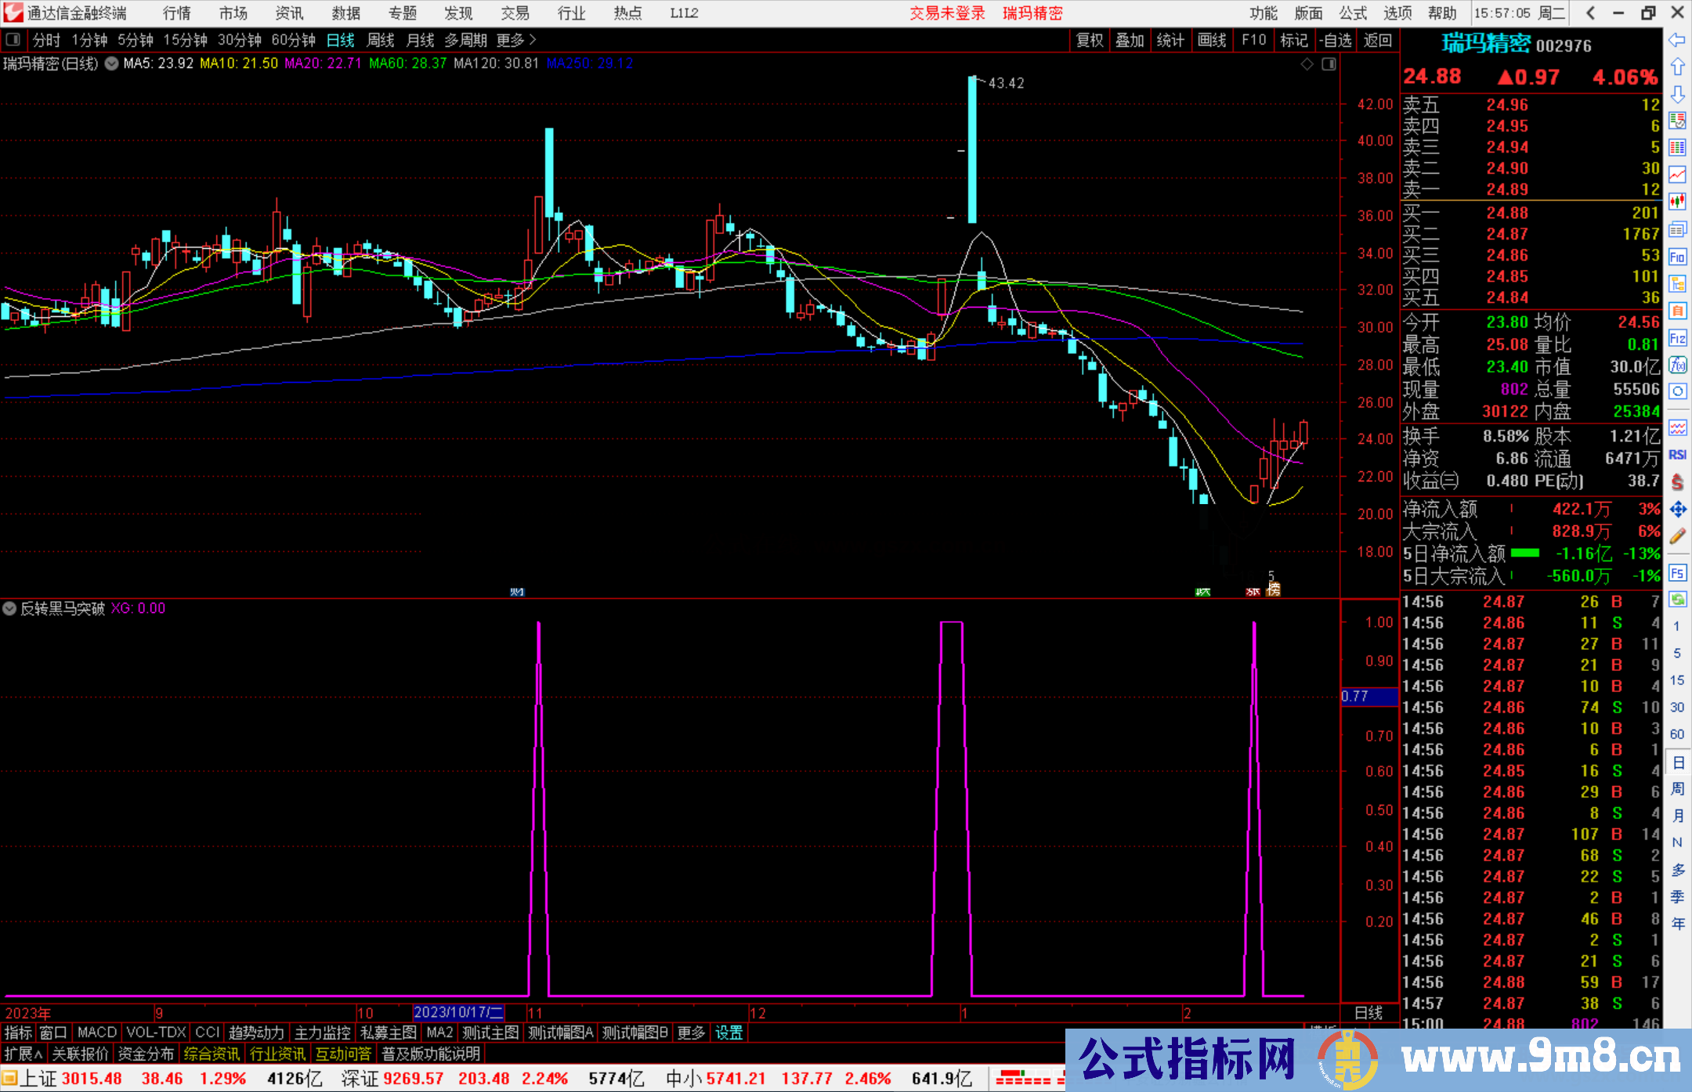Viewport: 1692px width, 1092px height.
Task: Click the blue left arrow back icon
Action: [x=1677, y=39]
